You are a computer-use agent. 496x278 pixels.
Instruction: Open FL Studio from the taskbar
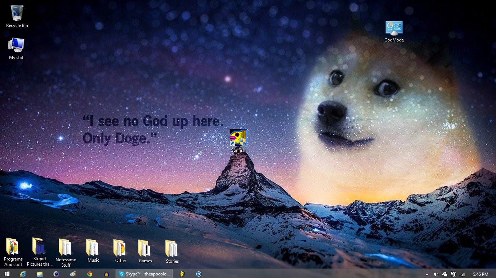tap(182, 274)
